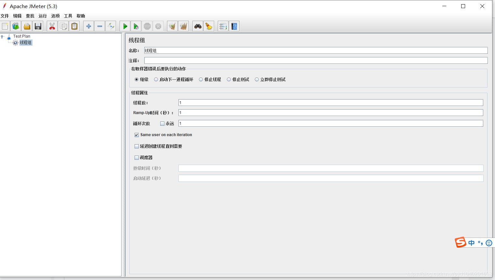Click the Sogou input method S icon
The height and width of the screenshot is (280, 495).
(x=460, y=242)
